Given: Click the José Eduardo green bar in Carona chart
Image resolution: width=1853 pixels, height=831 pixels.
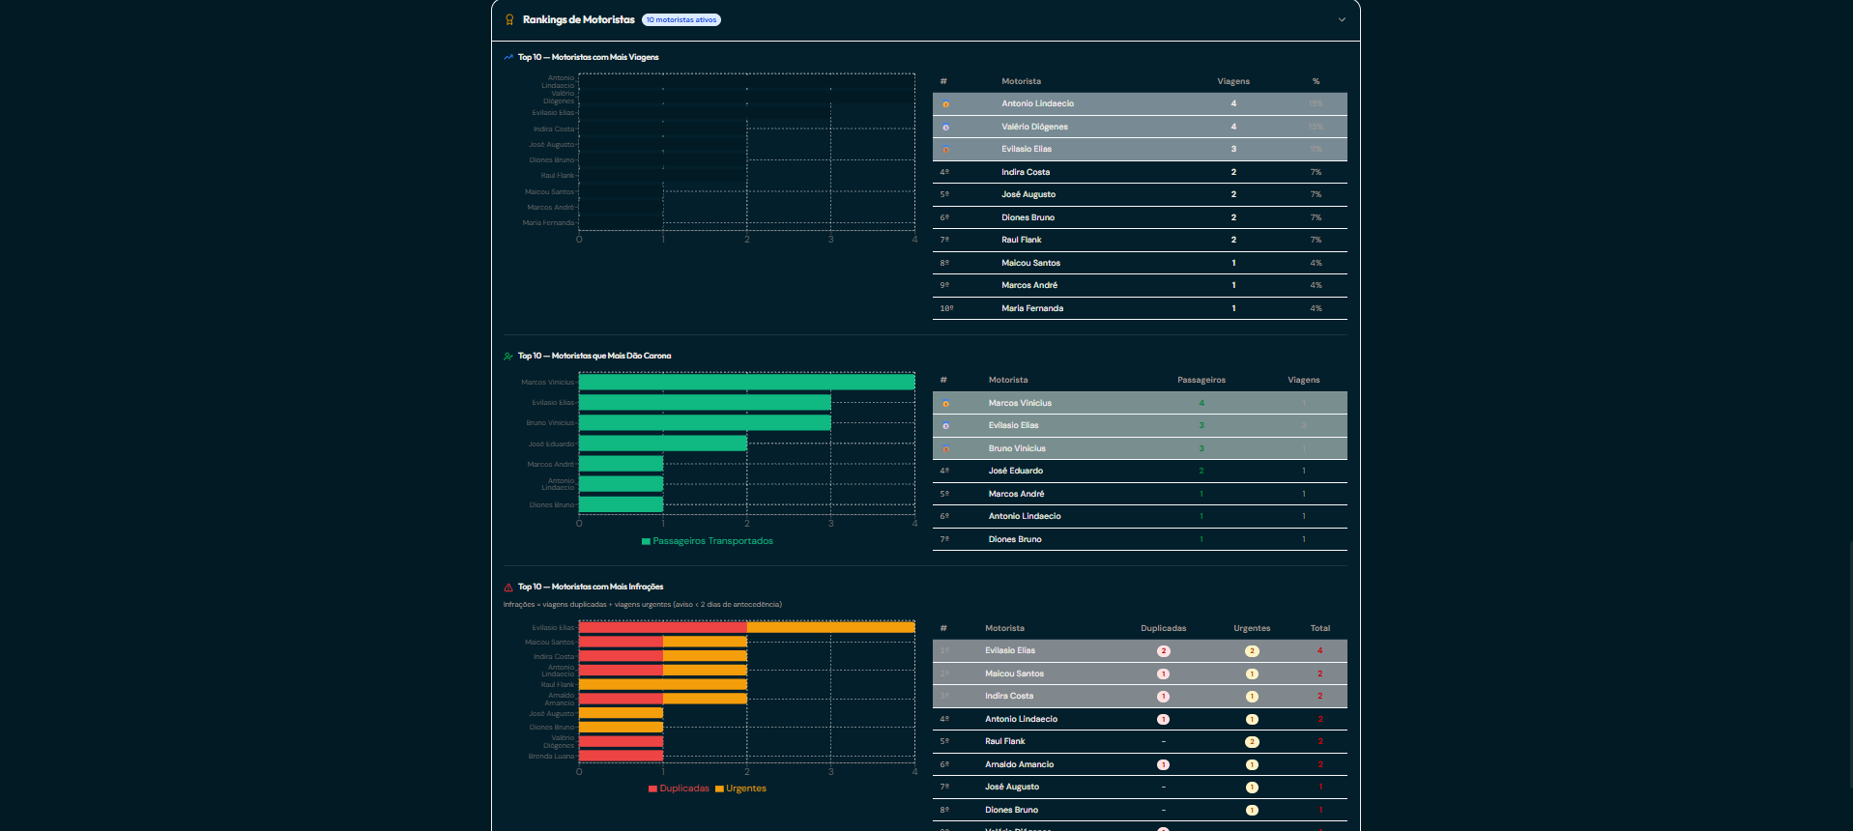Looking at the screenshot, I should coord(663,444).
